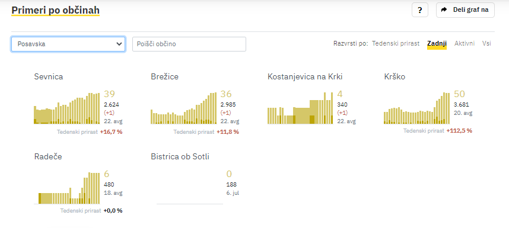The height and width of the screenshot is (228, 509).
Task: Click the Bistrica ob Sotli title
Action: coord(180,157)
